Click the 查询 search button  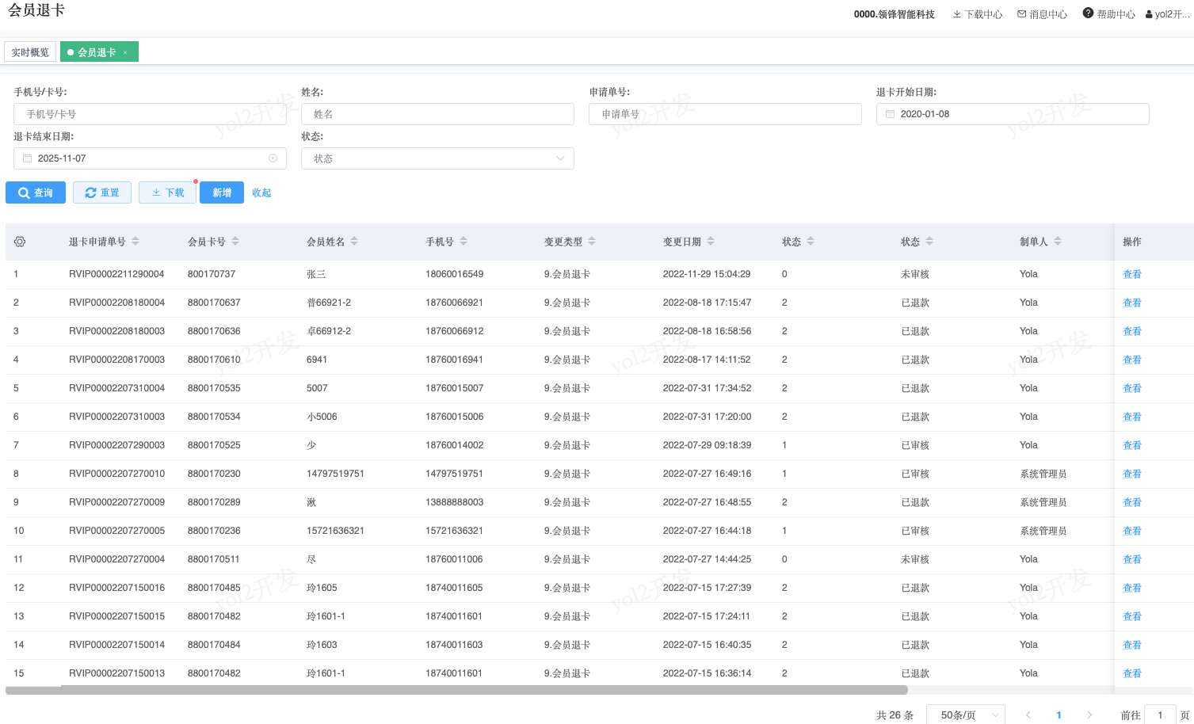pos(36,192)
